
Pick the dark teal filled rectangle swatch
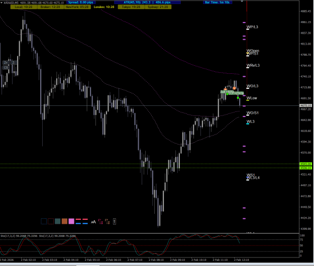(58, 221)
